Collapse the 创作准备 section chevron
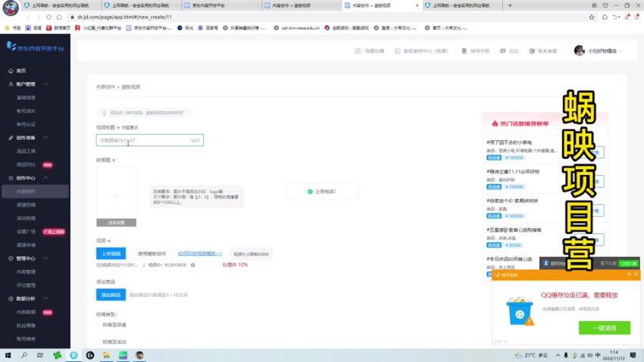The width and height of the screenshot is (644, 362). click(45, 138)
